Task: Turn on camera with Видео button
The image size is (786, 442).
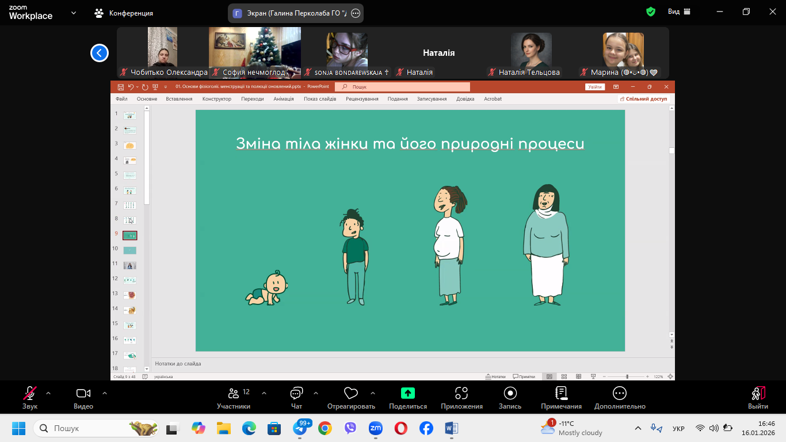Action: coord(83,394)
